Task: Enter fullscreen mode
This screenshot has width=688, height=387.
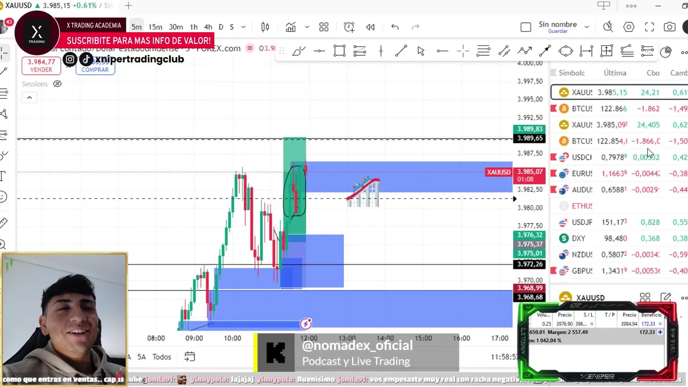Action: point(649,27)
